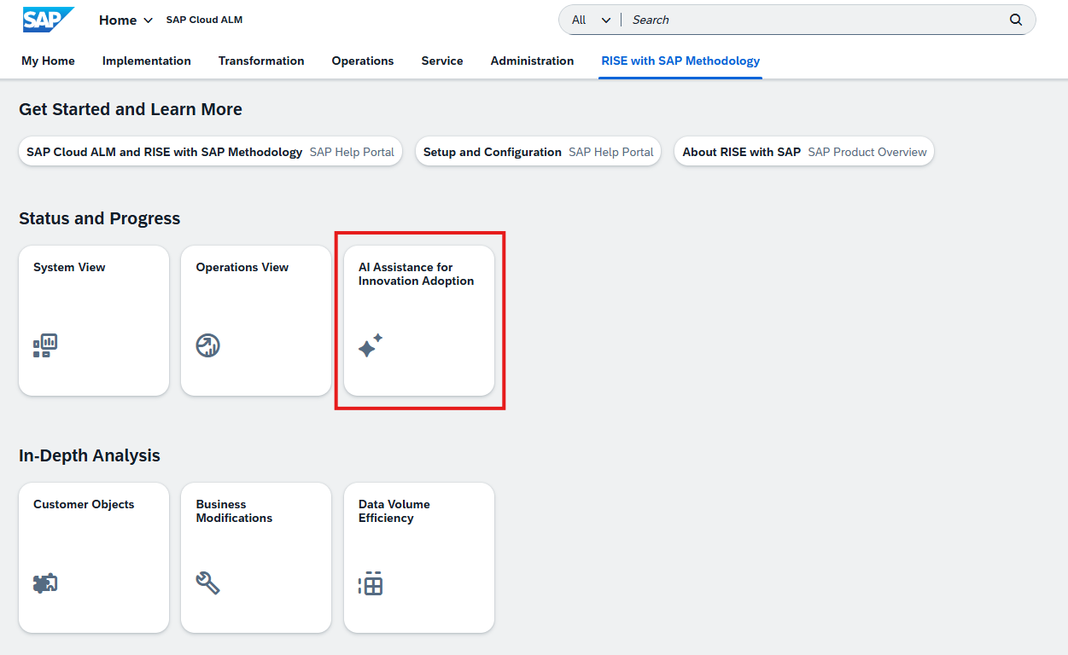Go to the Operations tab

363,61
